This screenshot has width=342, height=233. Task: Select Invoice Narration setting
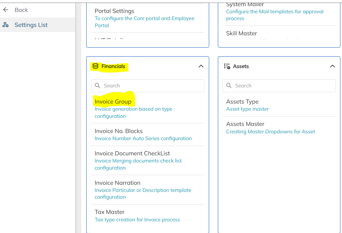(x=117, y=183)
